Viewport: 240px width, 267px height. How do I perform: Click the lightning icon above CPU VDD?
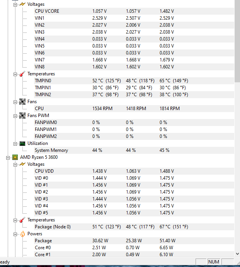click(22, 164)
